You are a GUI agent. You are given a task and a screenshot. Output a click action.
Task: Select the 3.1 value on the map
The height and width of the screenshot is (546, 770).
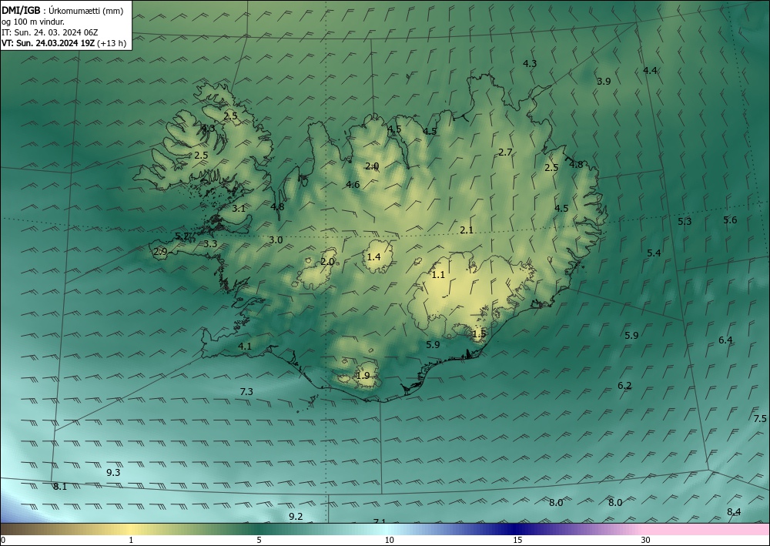(239, 209)
